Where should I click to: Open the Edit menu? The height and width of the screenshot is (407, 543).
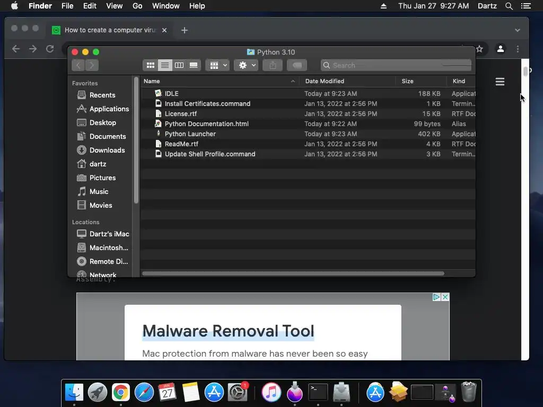[x=90, y=6]
